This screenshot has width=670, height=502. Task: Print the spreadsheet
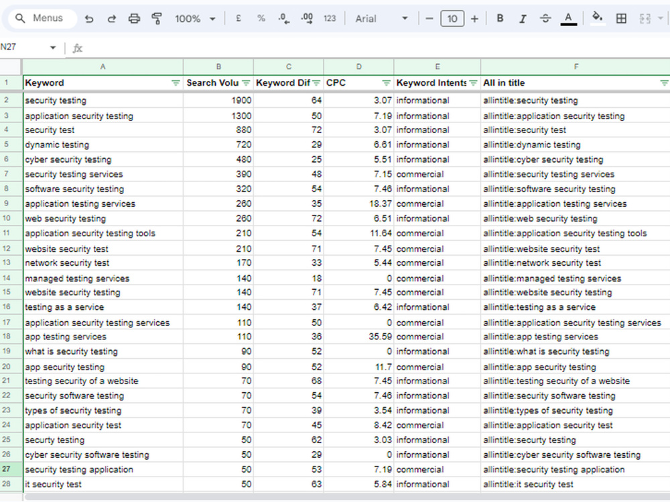[x=134, y=19]
